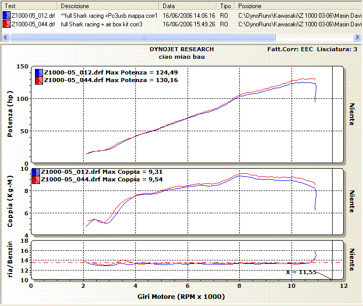Screen dimensions: 363x306
Task: Change the Lisciatura smoothing setting
Action: (x=337, y=49)
